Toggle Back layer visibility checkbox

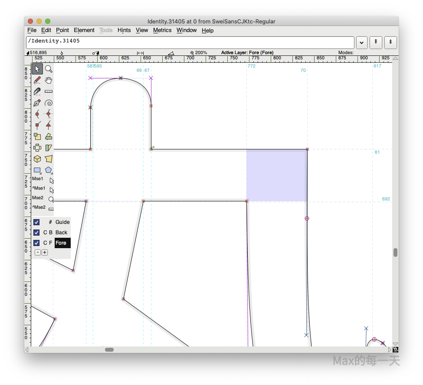[36, 233]
